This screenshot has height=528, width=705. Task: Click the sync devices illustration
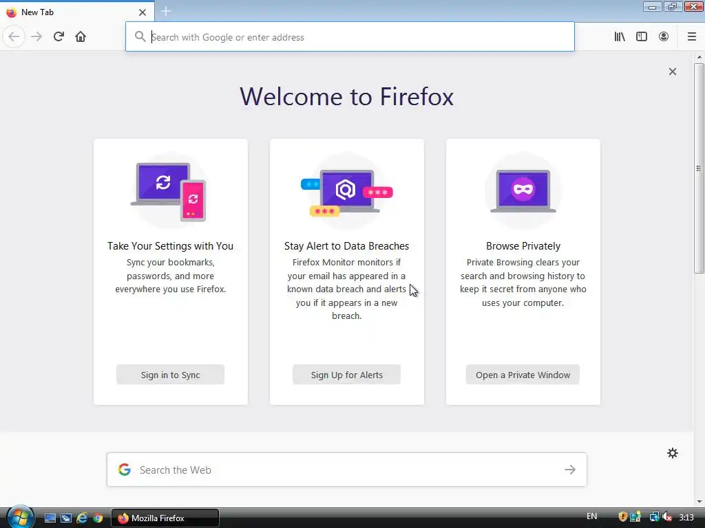pyautogui.click(x=171, y=191)
